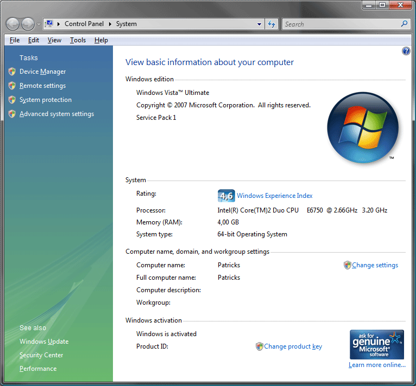Screen dimensions: 416x386
Task: Open the Tools menu
Action: (x=78, y=40)
